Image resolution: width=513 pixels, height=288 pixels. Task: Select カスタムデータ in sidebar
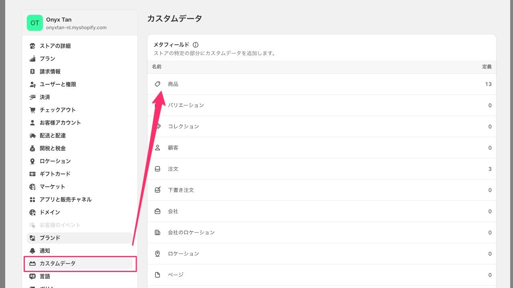[80, 264]
